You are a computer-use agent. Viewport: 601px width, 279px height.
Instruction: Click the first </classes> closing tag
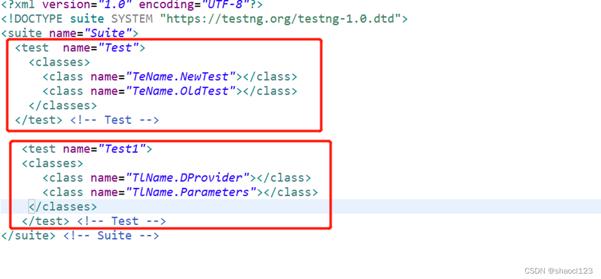pyautogui.click(x=63, y=105)
